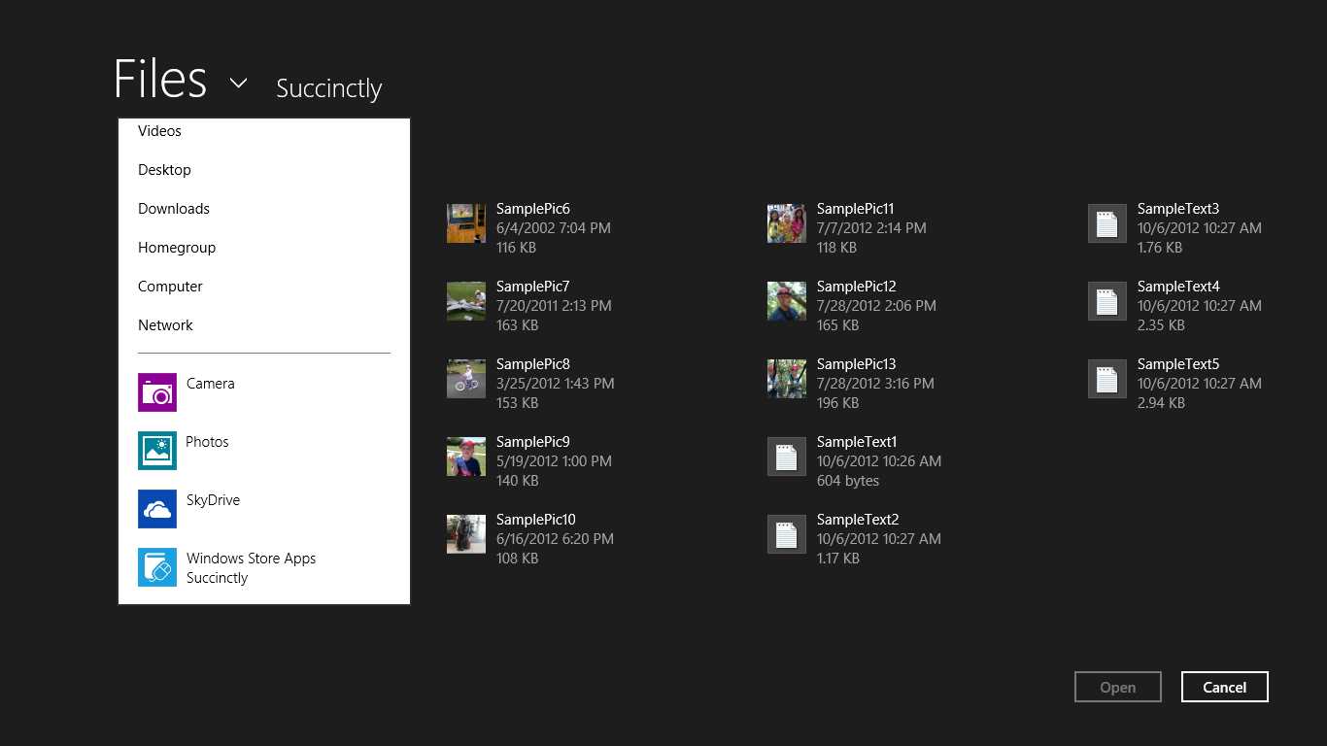
Task: Open SkyDrive from the app list
Action: point(156,509)
